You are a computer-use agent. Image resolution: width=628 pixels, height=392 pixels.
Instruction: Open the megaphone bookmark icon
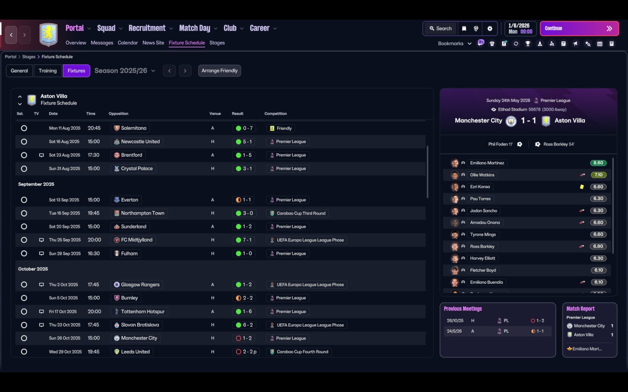[576, 44]
